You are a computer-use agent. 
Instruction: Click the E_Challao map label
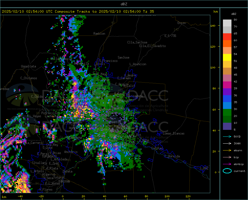(x=50, y=101)
